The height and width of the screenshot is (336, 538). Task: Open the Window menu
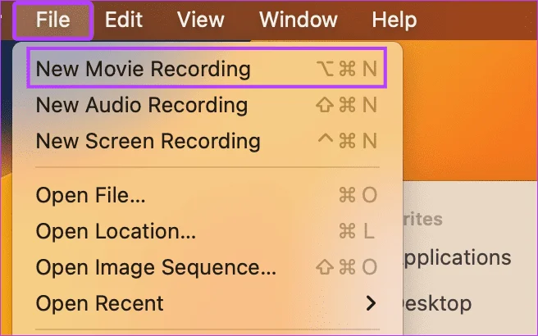coord(299,20)
